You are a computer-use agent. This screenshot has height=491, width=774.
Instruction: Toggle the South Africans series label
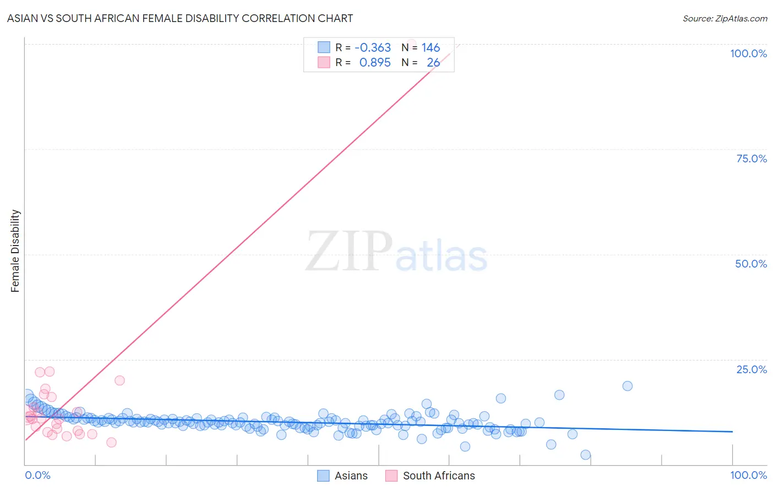pos(439,476)
